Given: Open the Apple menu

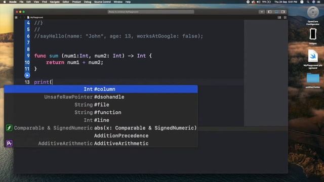Looking at the screenshot, I should 5,2.
